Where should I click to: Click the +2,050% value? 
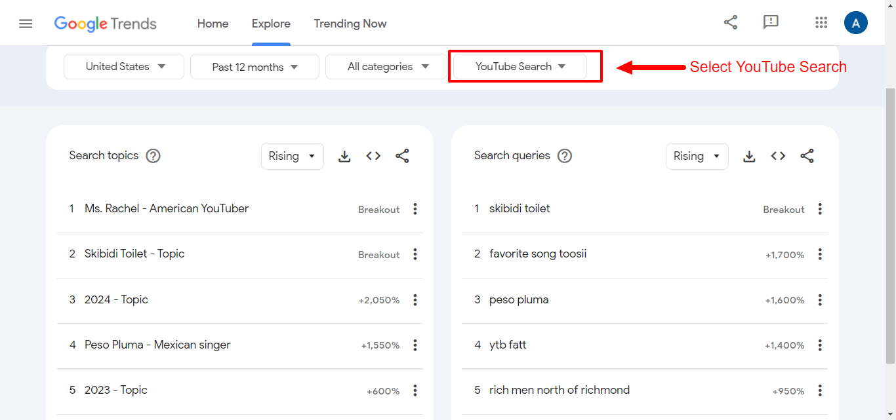pyautogui.click(x=379, y=300)
